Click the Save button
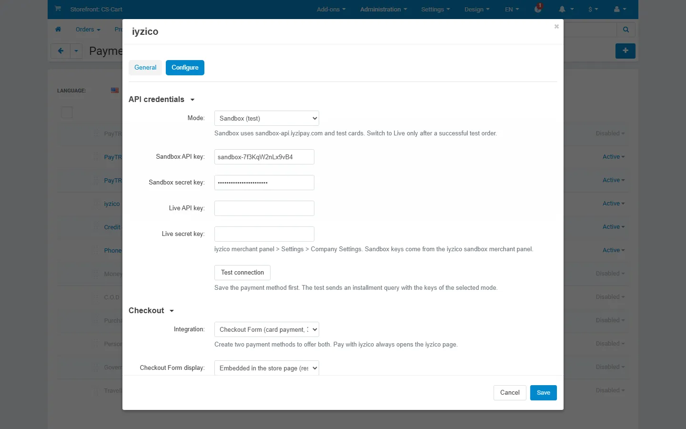Screen dimensions: 686x429 point(544,393)
